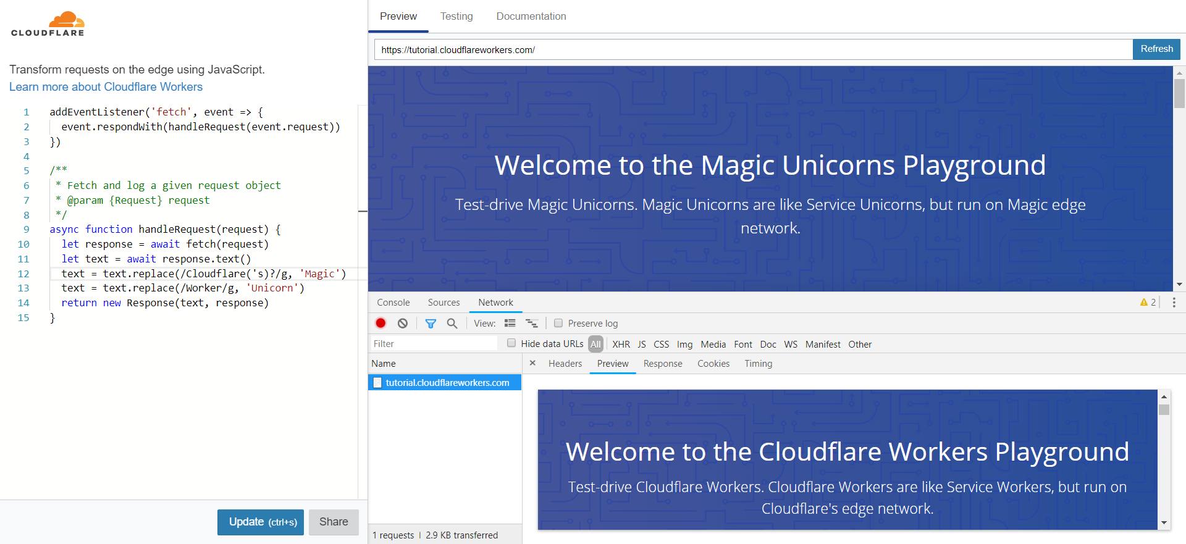This screenshot has height=544, width=1186.
Task: Open the Documentation tab
Action: click(x=531, y=17)
